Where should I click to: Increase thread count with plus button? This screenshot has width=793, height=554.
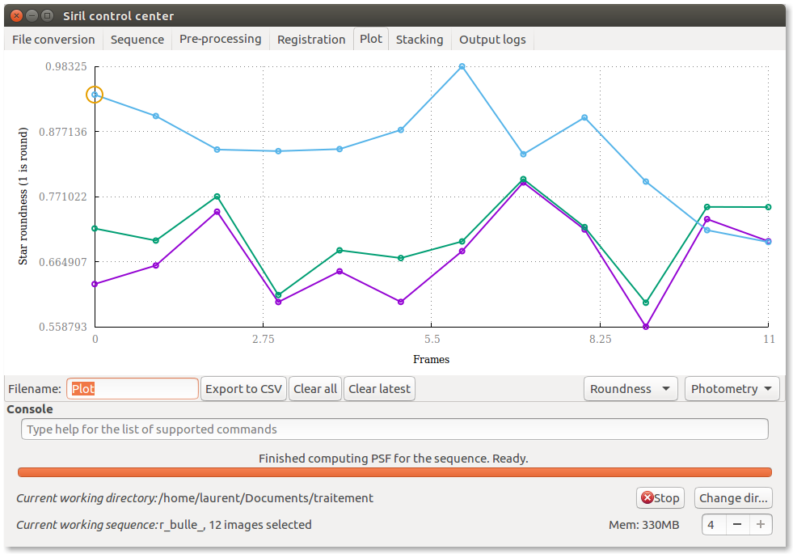[760, 524]
